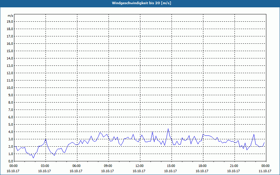Select the '3,0' y-axis label
This screenshot has width=280, height=175.
click(10, 139)
